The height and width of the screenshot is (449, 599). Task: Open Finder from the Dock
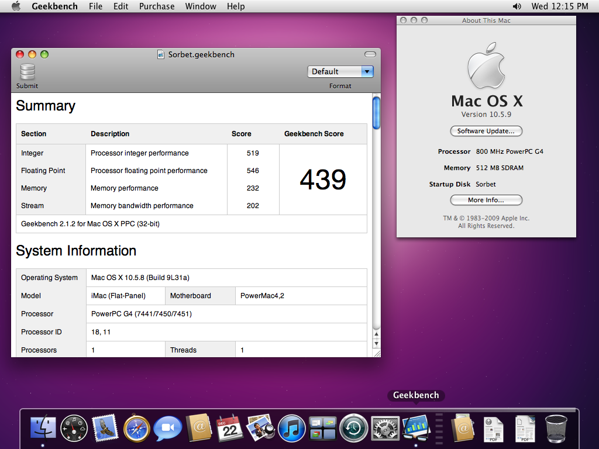point(43,428)
